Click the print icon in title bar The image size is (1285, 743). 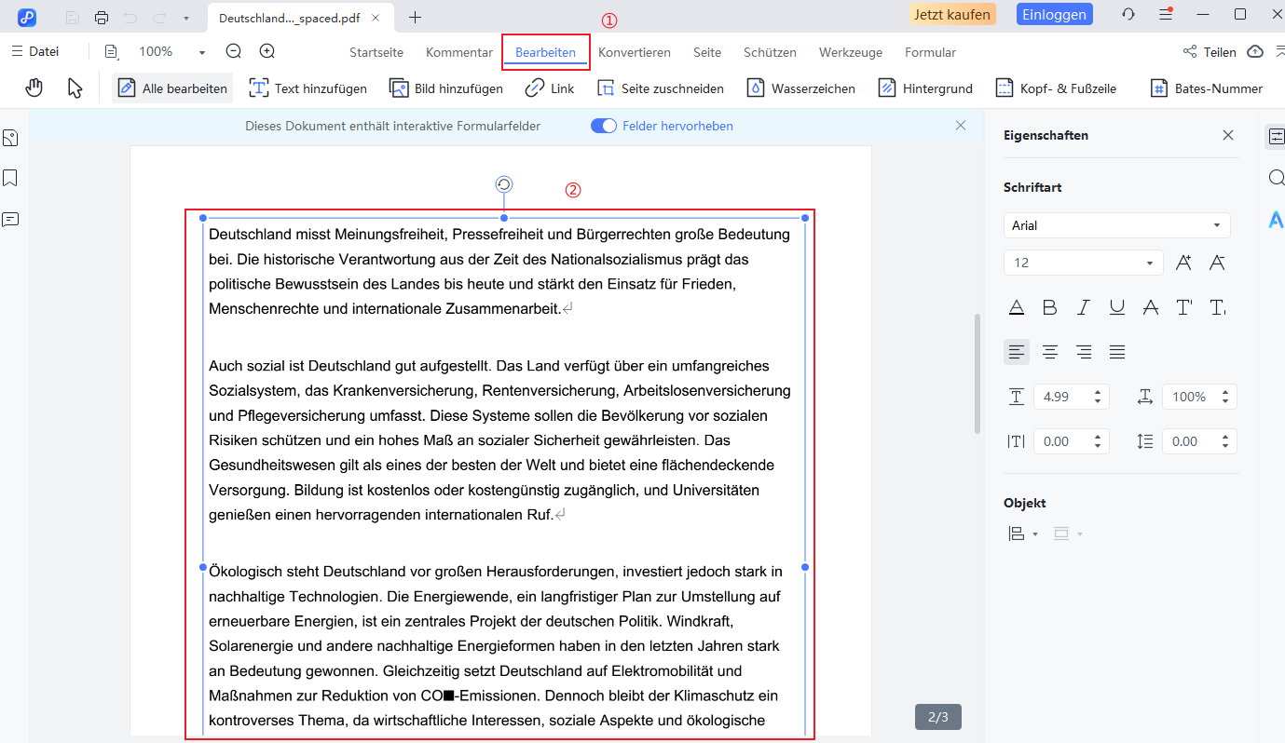coord(102,17)
